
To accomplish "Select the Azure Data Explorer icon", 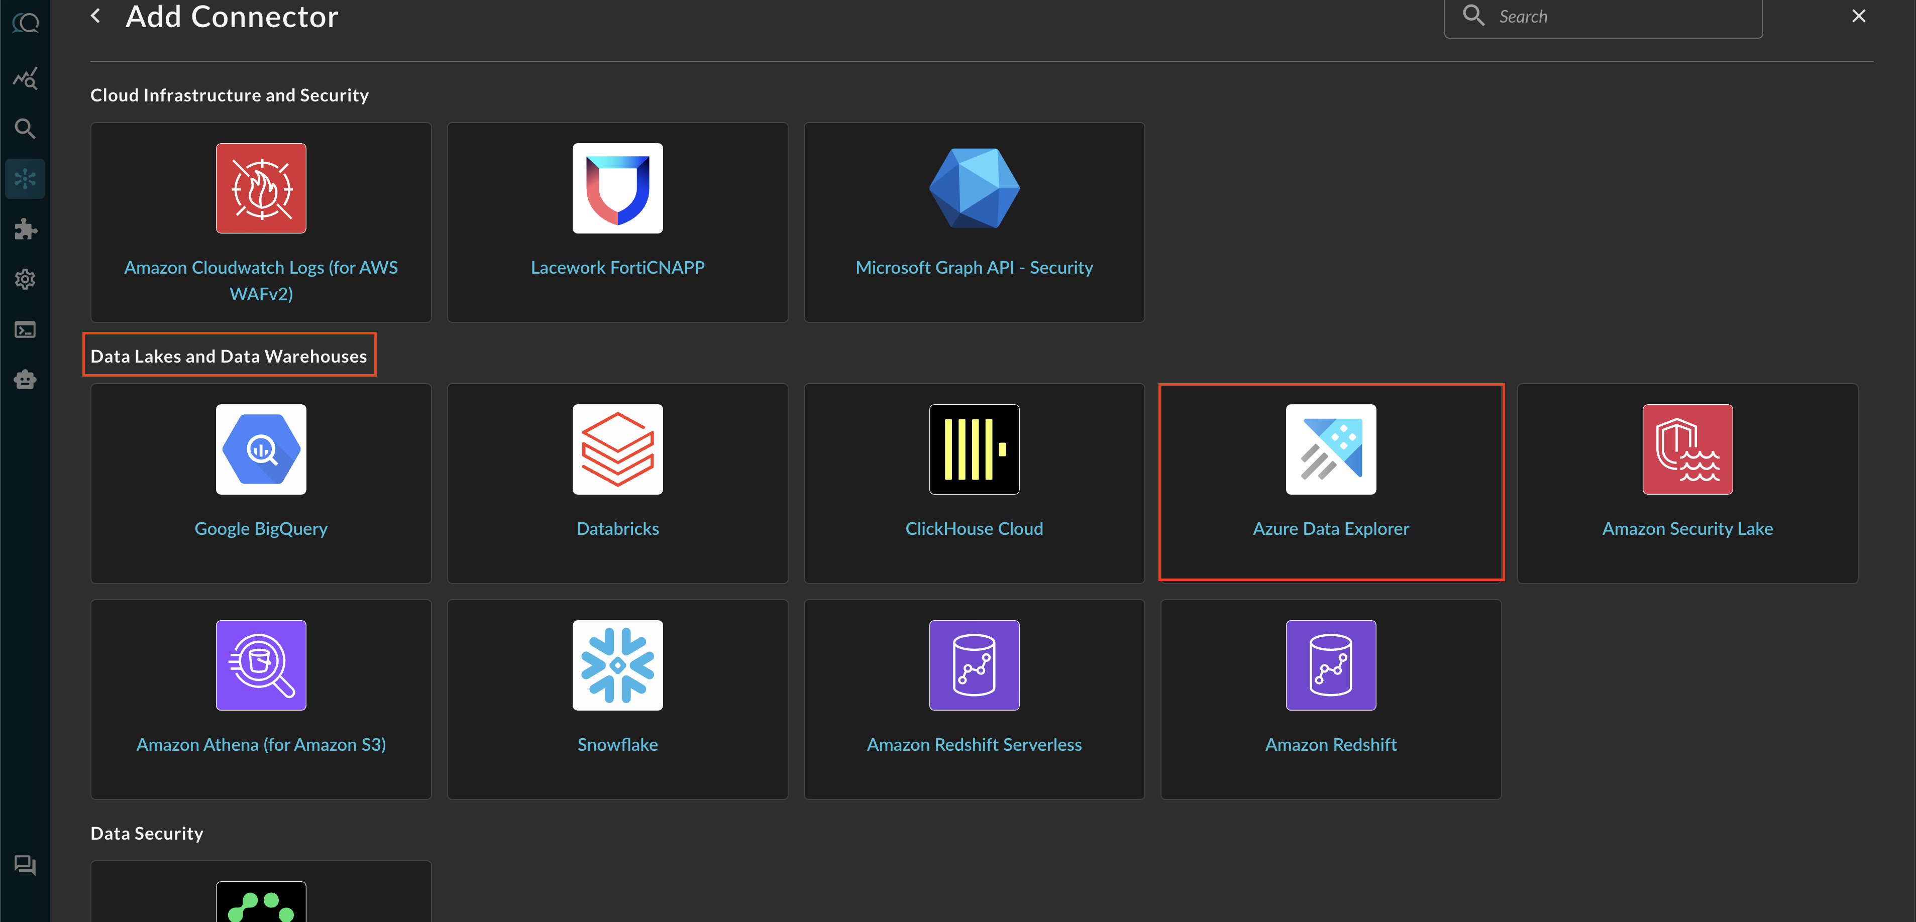I will pos(1331,449).
